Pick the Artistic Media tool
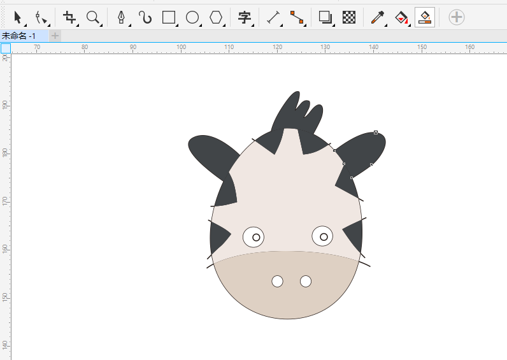The height and width of the screenshot is (360, 507). tap(145, 17)
